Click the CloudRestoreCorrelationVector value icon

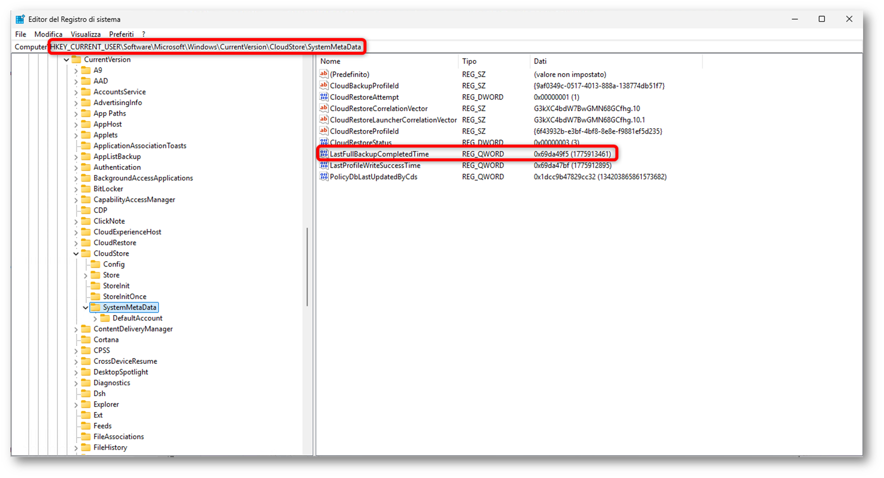click(x=324, y=109)
